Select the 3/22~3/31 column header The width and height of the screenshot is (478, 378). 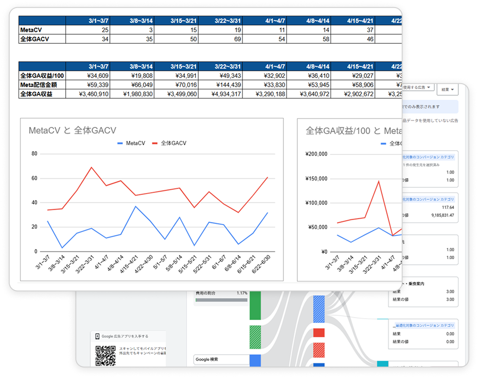click(x=229, y=20)
